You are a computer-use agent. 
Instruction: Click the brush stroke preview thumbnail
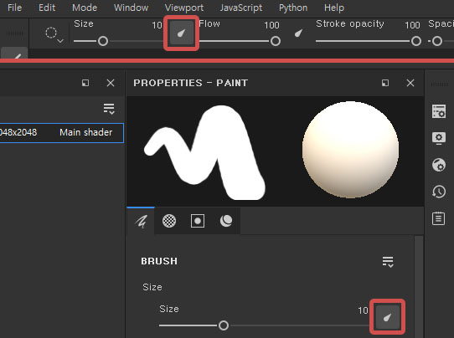point(205,152)
